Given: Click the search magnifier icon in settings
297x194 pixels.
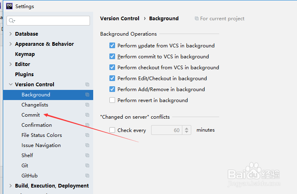Looking at the screenshot, I should tap(12, 21).
